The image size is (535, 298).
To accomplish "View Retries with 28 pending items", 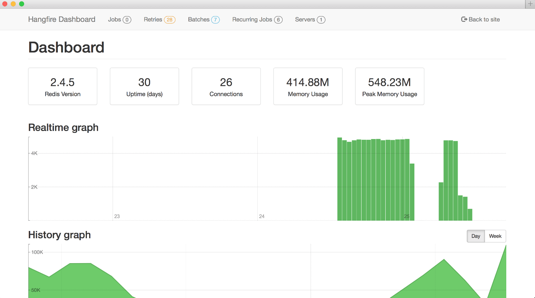I will 152,19.
